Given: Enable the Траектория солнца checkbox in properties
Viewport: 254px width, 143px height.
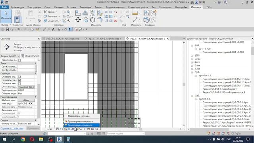Looking at the screenshot, I should [19, 60].
